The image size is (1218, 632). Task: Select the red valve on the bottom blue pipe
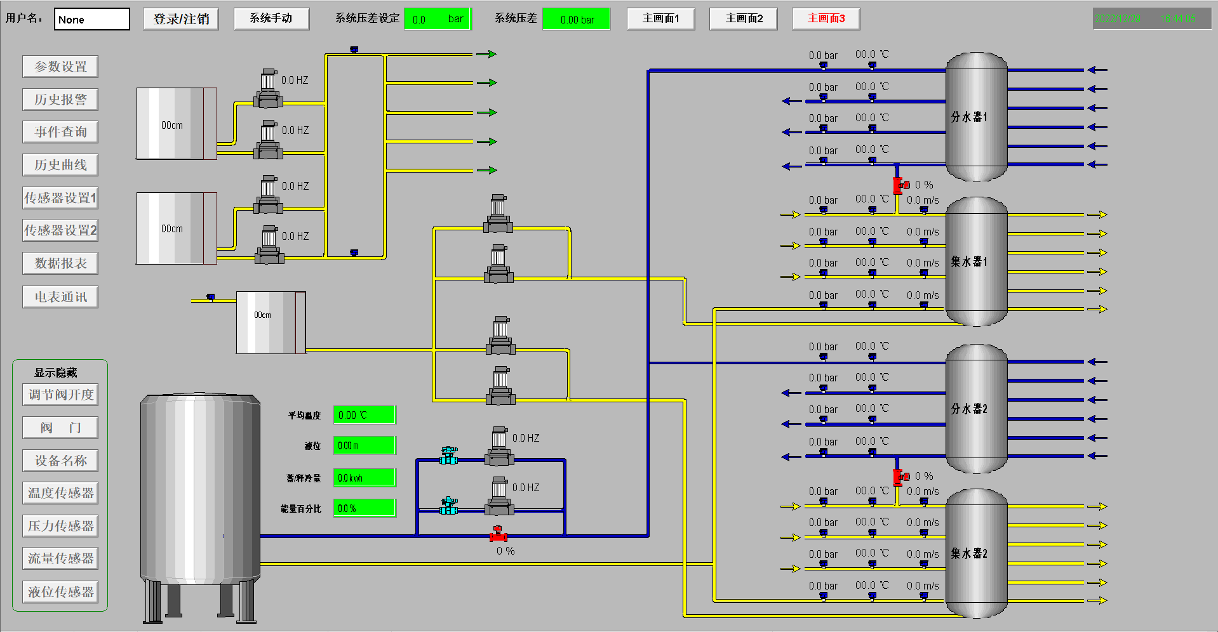[498, 535]
